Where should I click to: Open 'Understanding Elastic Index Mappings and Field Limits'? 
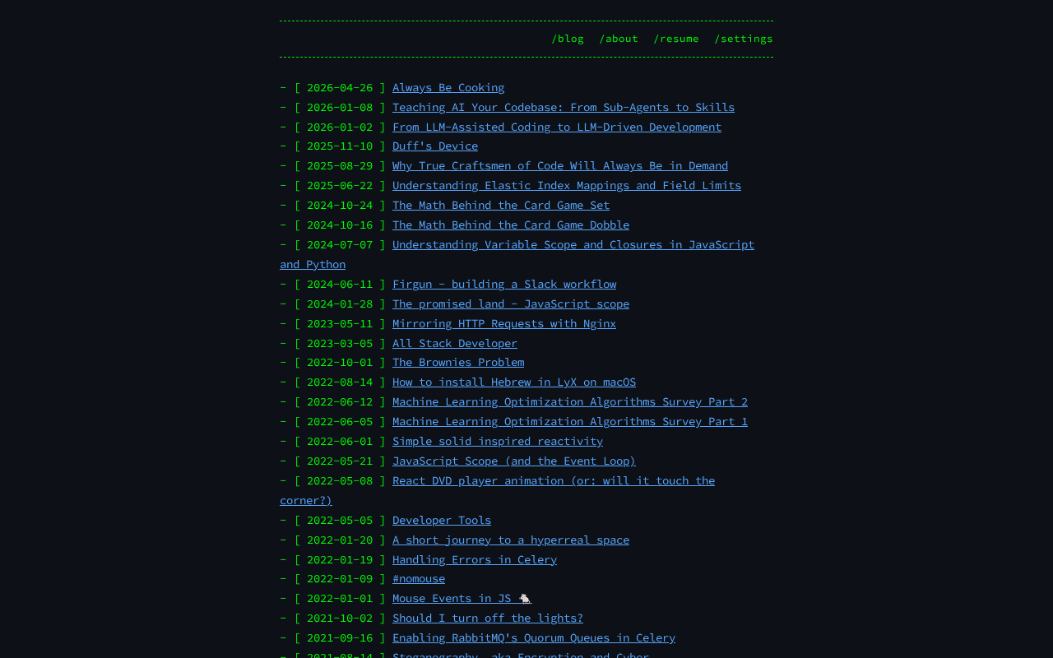(567, 185)
